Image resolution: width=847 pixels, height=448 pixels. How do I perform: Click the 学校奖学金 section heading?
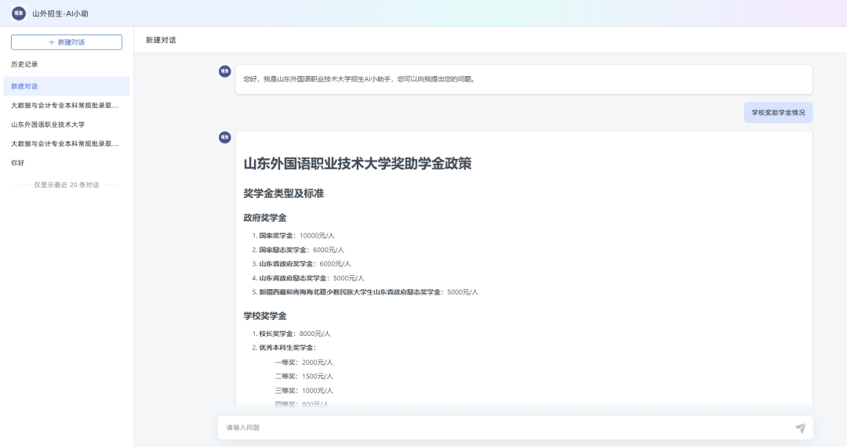(x=265, y=316)
